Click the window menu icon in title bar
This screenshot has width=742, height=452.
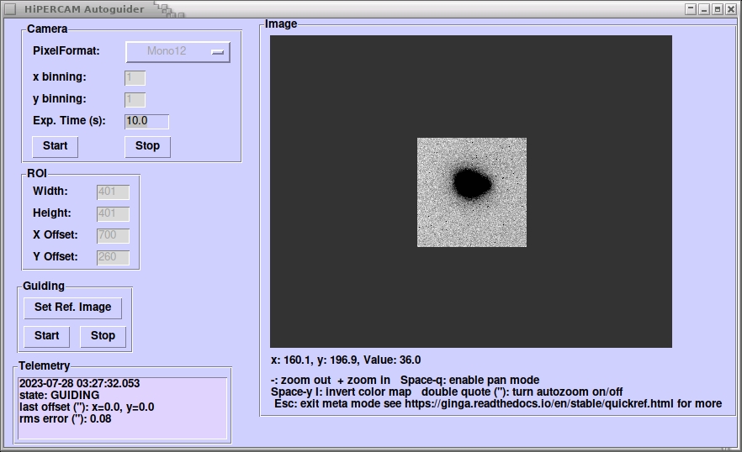coord(10,9)
